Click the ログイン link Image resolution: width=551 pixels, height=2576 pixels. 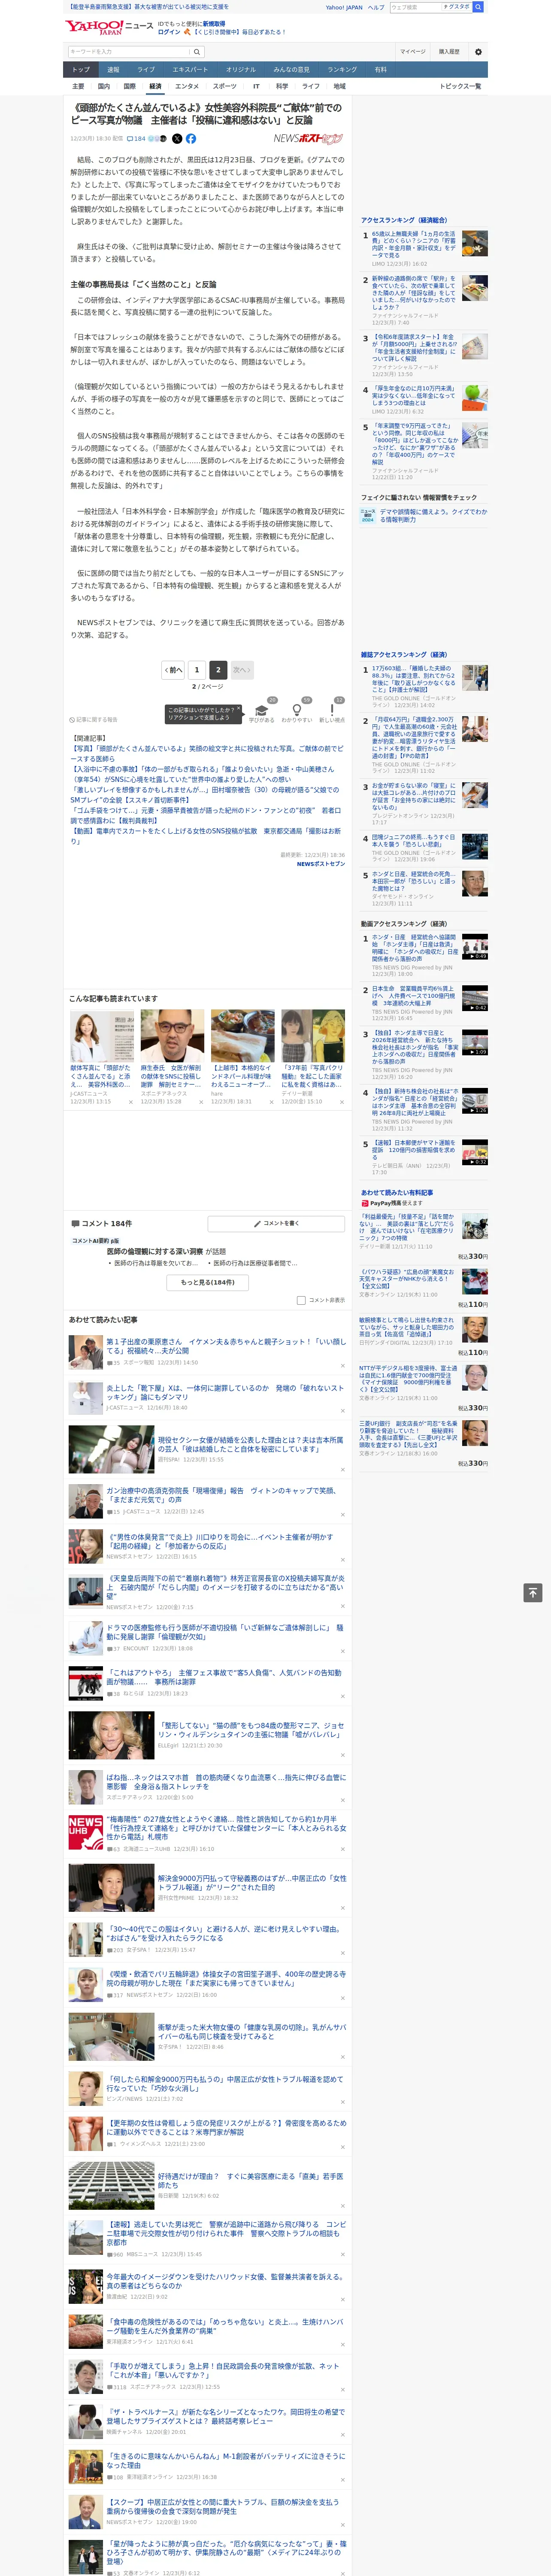169,32
